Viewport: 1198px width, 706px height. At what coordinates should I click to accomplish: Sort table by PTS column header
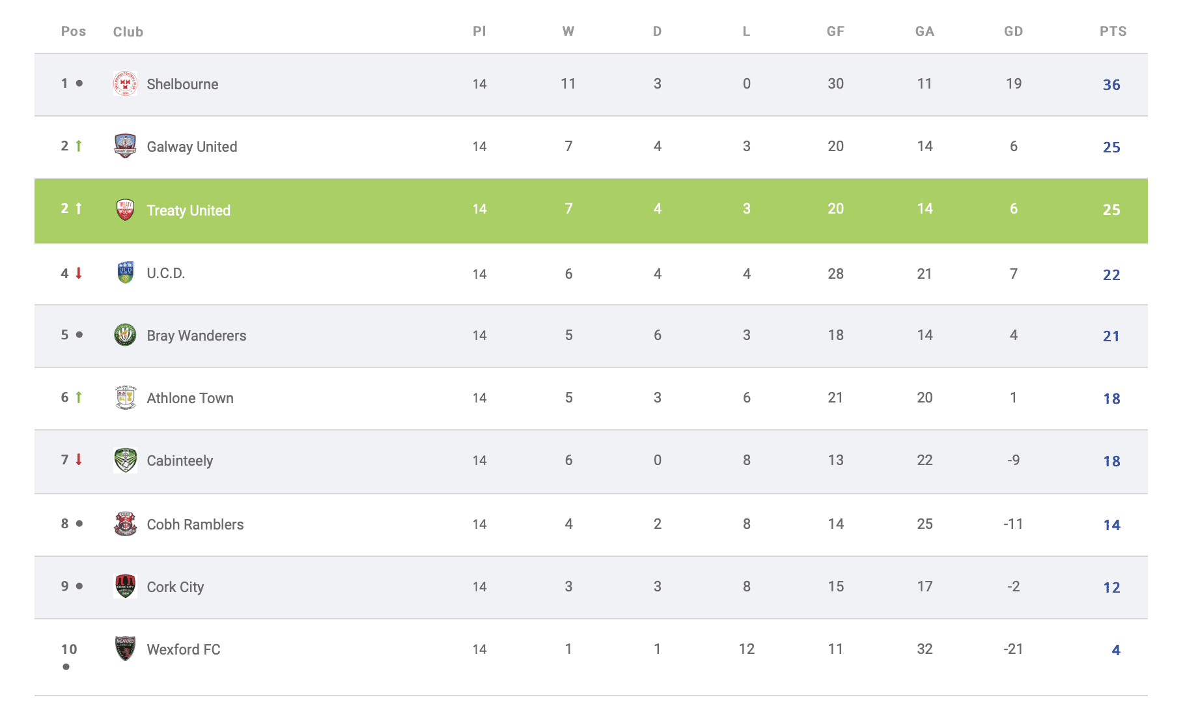click(x=1113, y=31)
